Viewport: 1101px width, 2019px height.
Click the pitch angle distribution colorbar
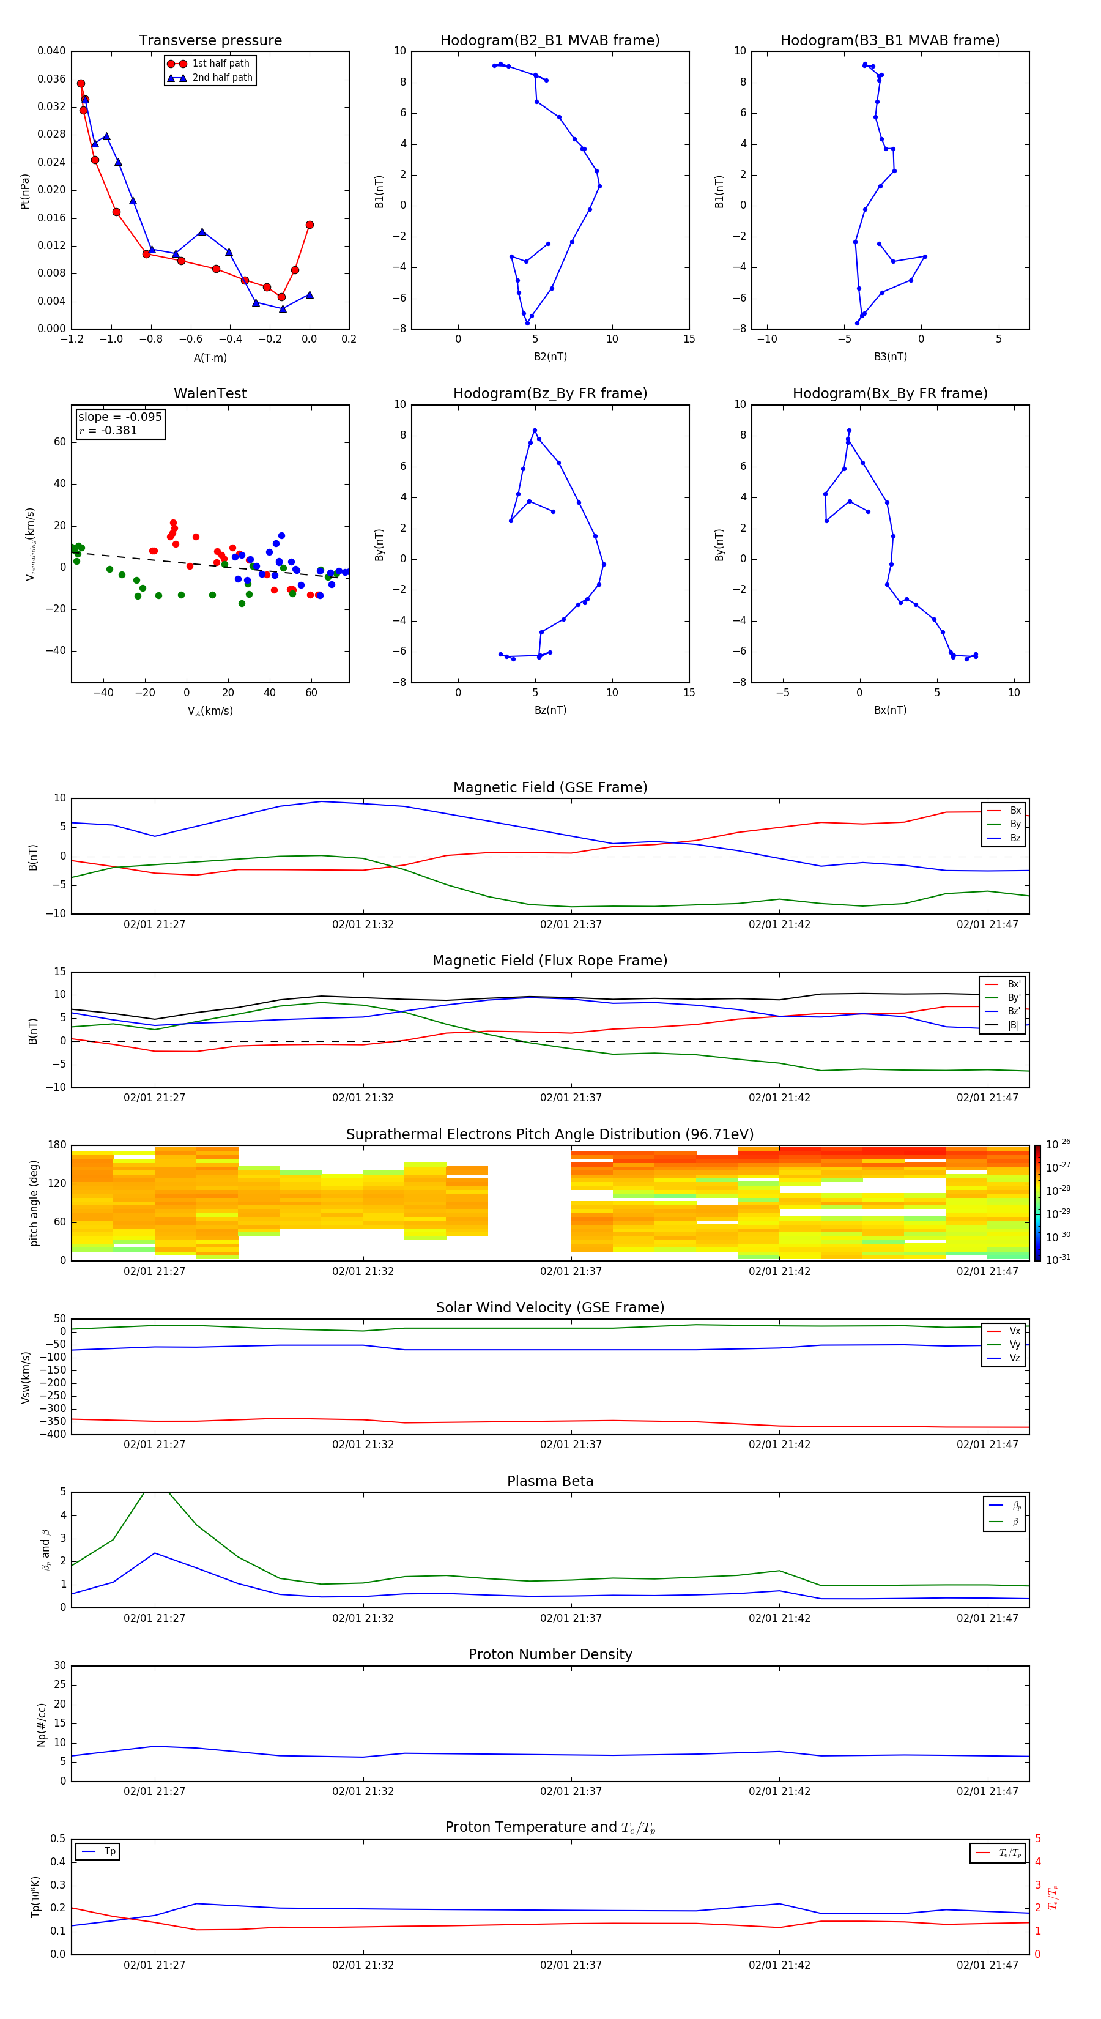(1037, 1203)
